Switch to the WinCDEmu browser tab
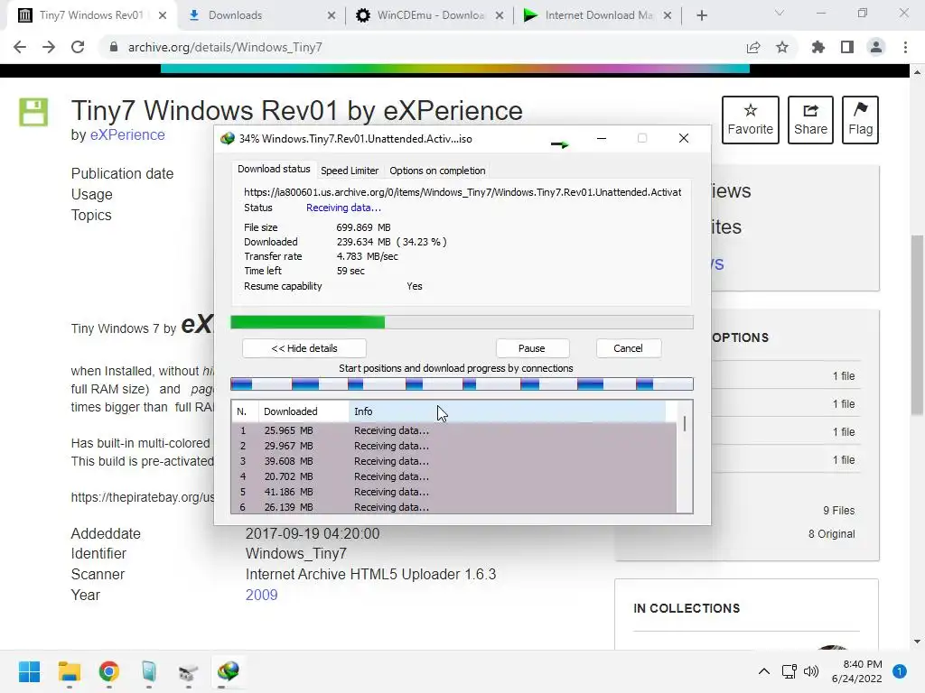The image size is (925, 693). point(429,15)
